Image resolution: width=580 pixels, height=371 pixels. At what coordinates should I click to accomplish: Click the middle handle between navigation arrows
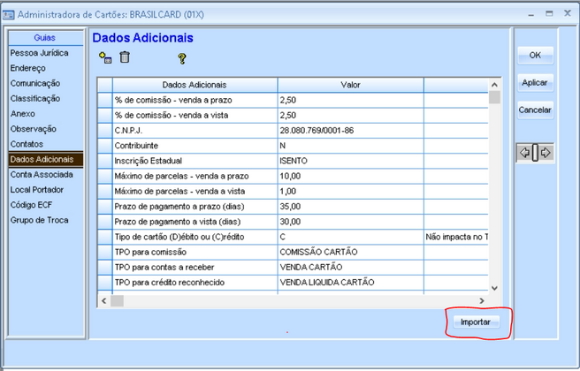coord(535,153)
